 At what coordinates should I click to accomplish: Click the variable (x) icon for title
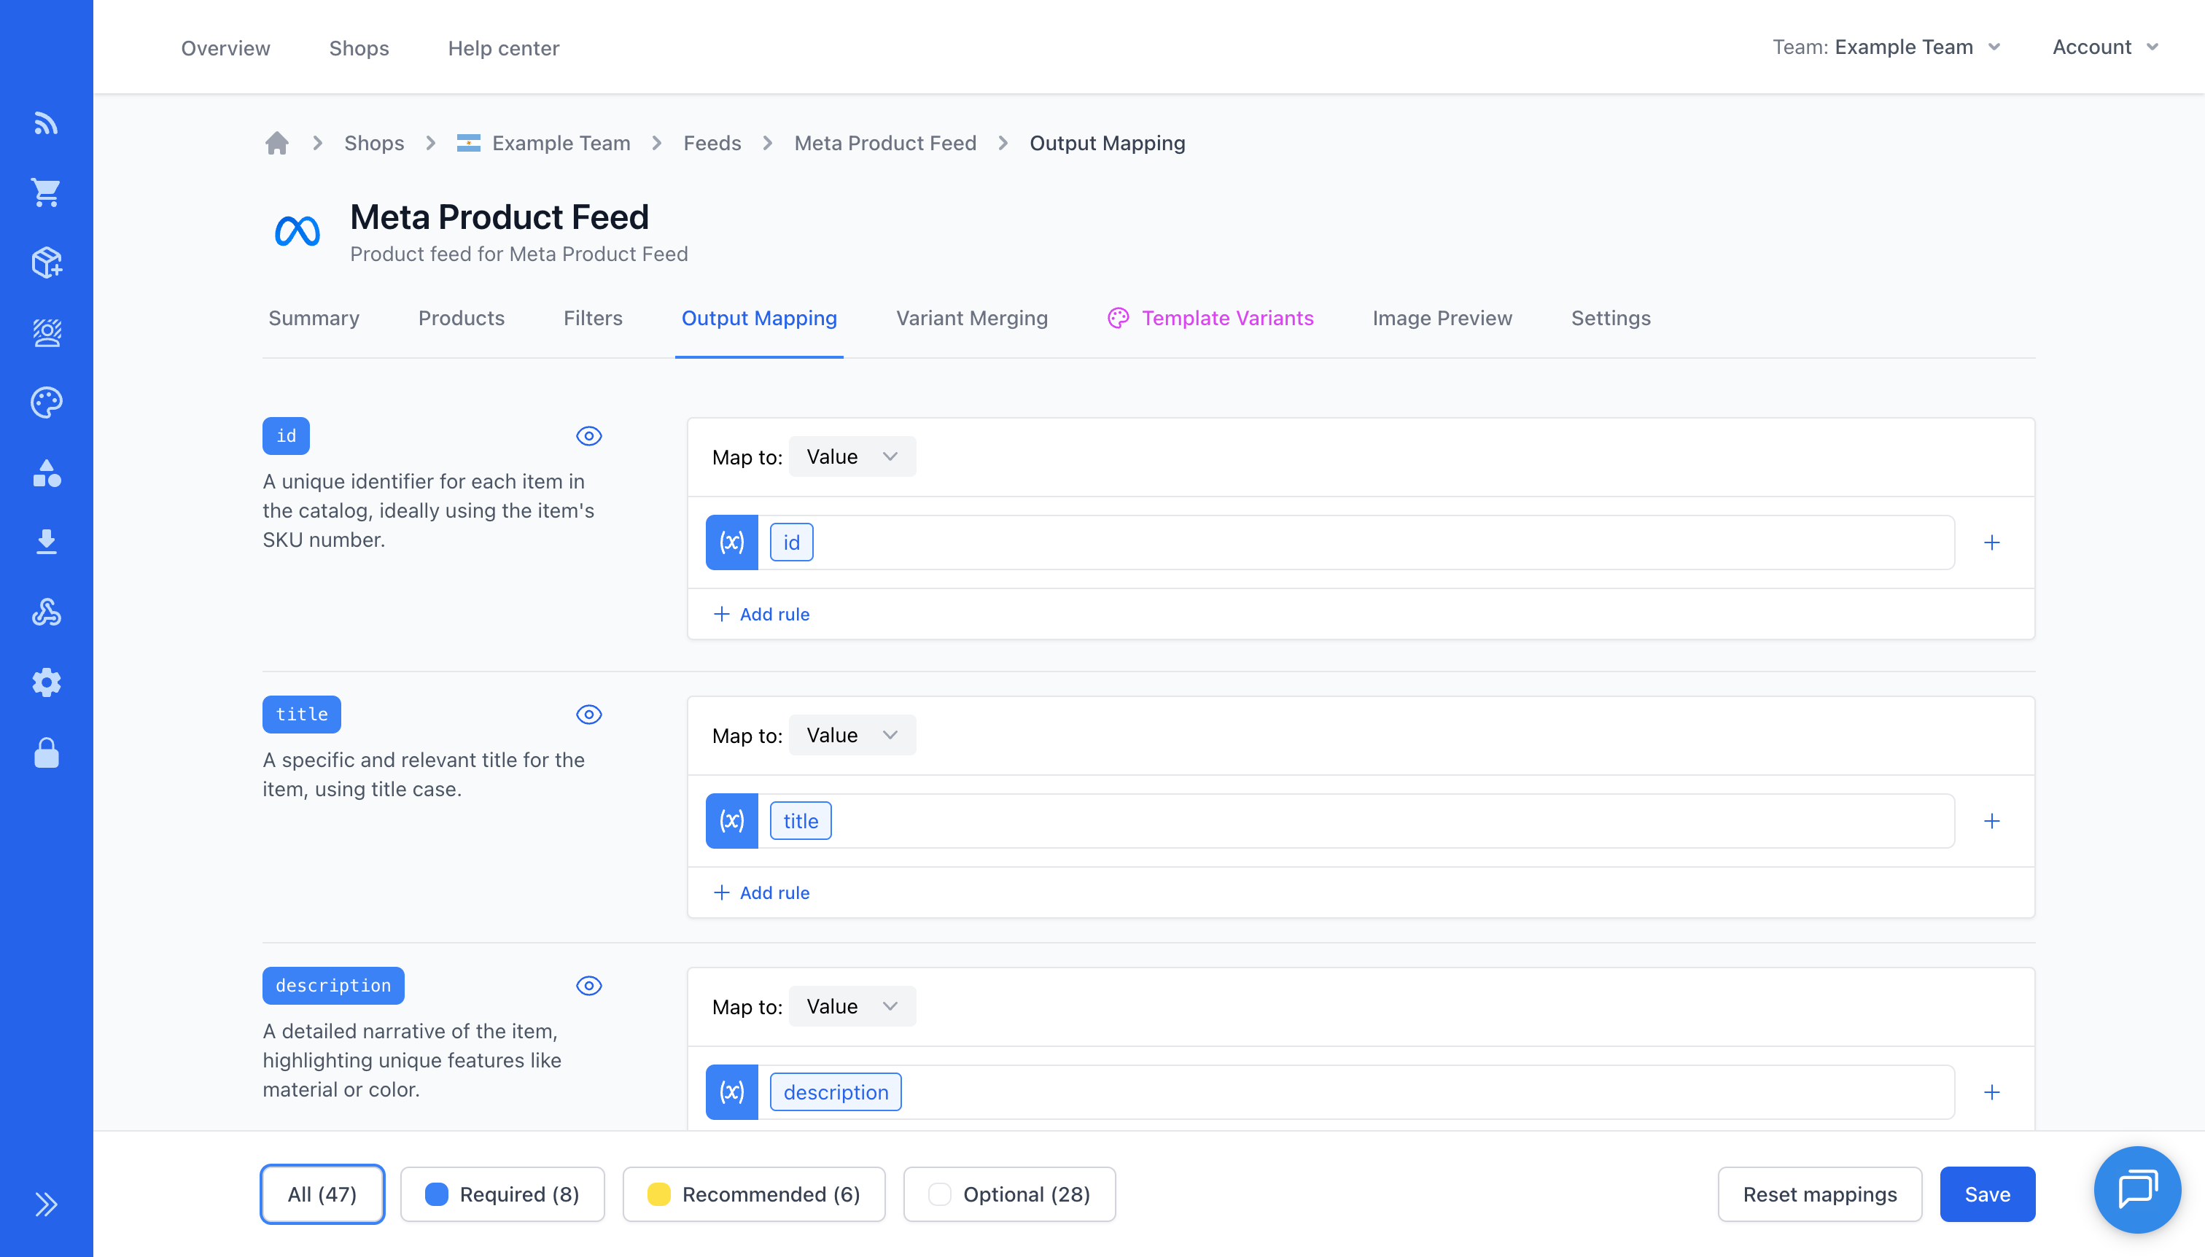pyautogui.click(x=732, y=821)
